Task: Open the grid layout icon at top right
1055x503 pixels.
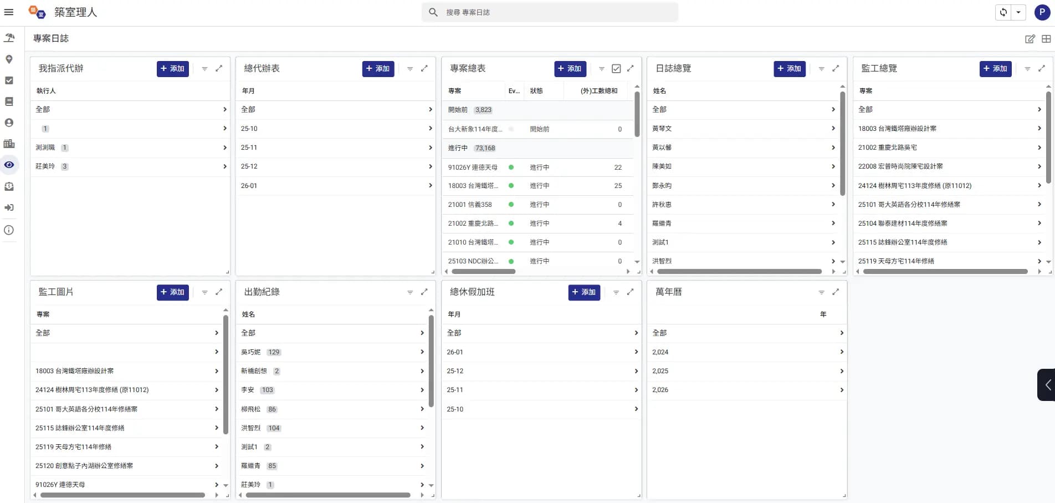Action: coord(1046,39)
